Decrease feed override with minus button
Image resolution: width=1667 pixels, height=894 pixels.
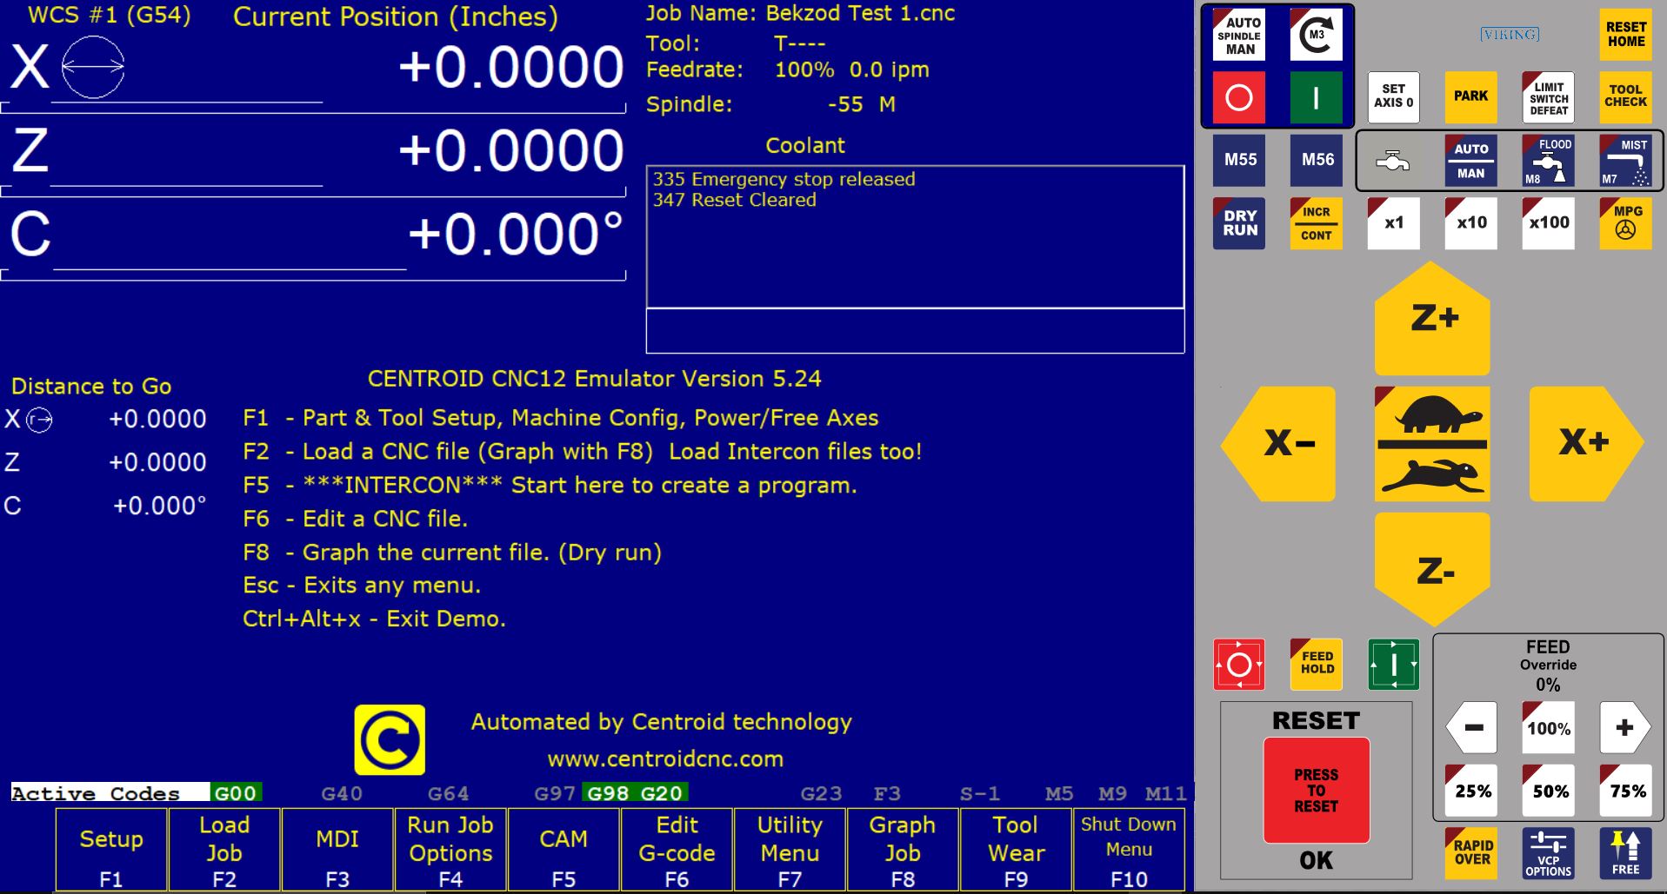(1471, 728)
